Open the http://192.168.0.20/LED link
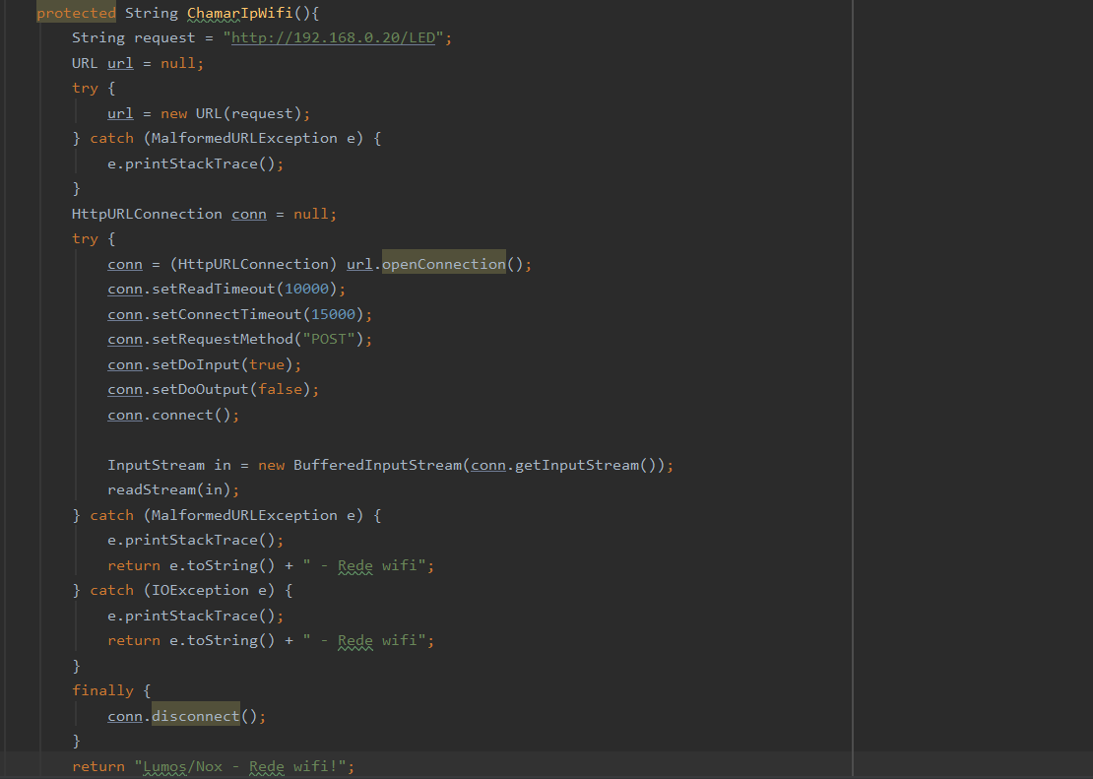 coord(333,37)
